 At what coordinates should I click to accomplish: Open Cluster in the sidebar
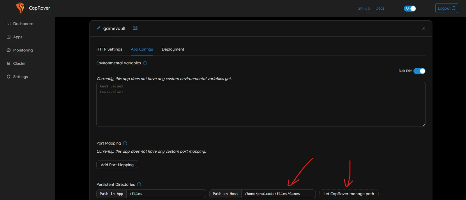[x=16, y=63]
